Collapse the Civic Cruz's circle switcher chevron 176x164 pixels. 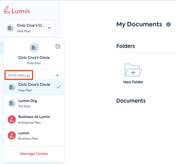tap(49, 28)
